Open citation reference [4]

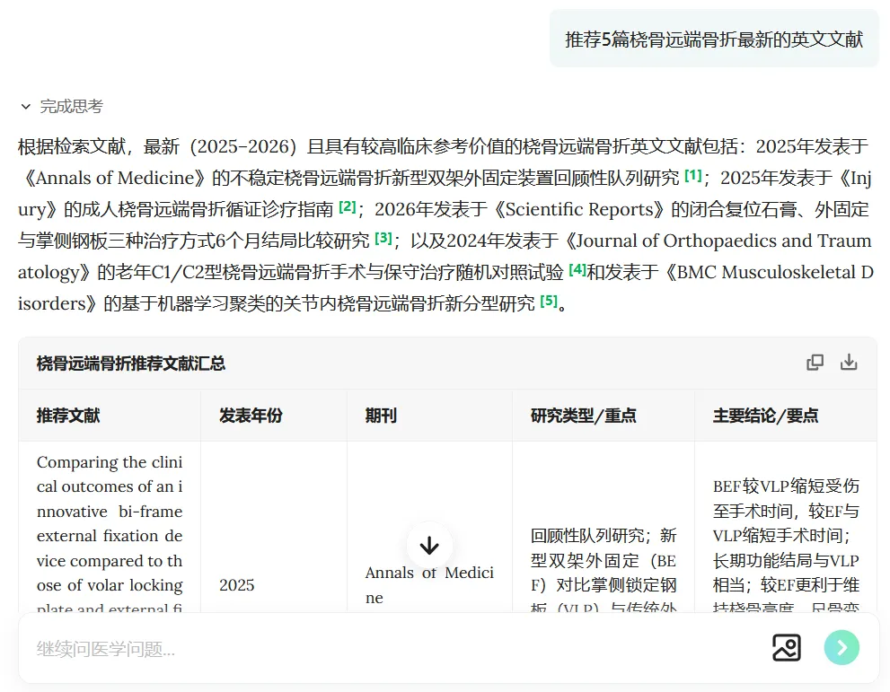coord(577,269)
